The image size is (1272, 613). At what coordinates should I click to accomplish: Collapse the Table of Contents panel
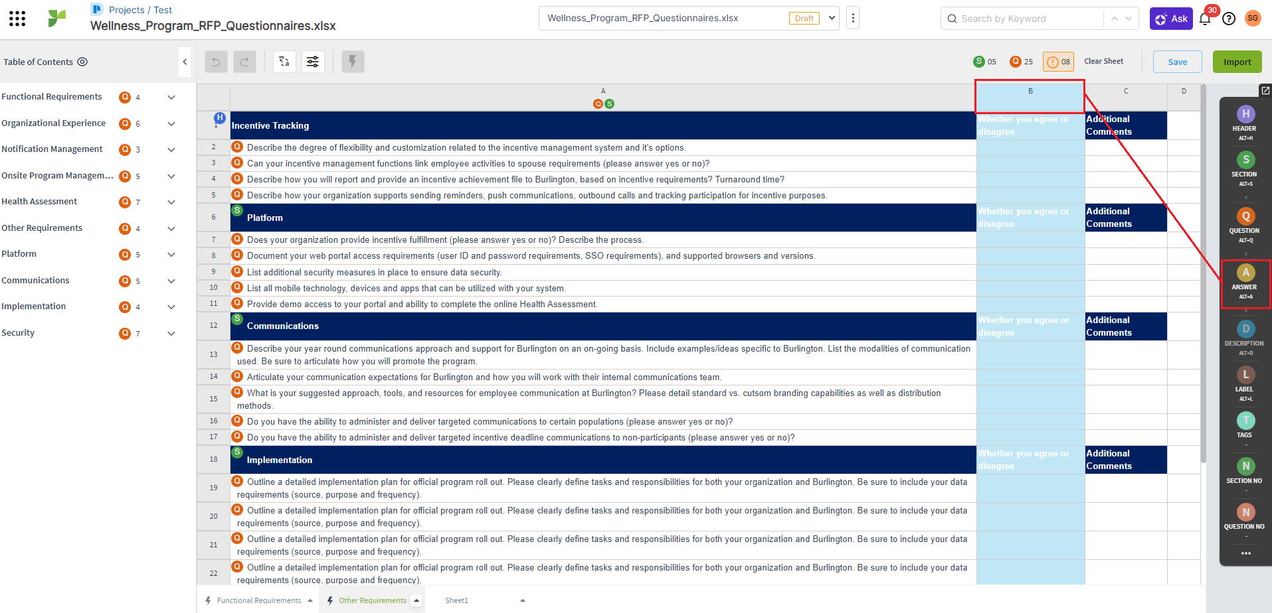[185, 62]
